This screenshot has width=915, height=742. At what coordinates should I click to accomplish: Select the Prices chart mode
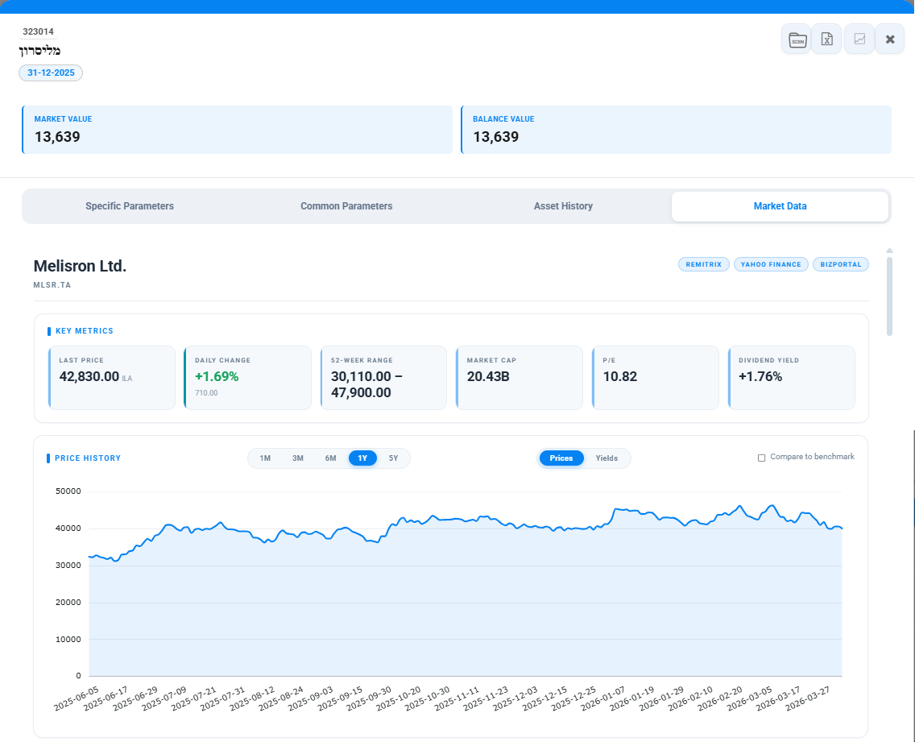click(561, 458)
